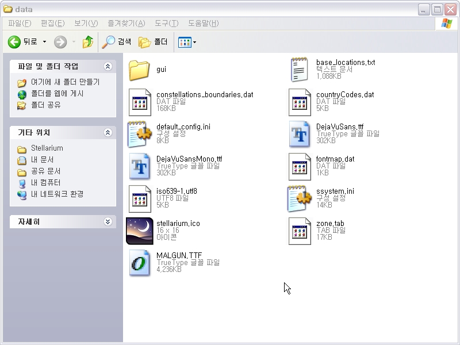Screen dimensions: 460x345
Task: Open the Back history dropdown arrow
Action: (45, 42)
